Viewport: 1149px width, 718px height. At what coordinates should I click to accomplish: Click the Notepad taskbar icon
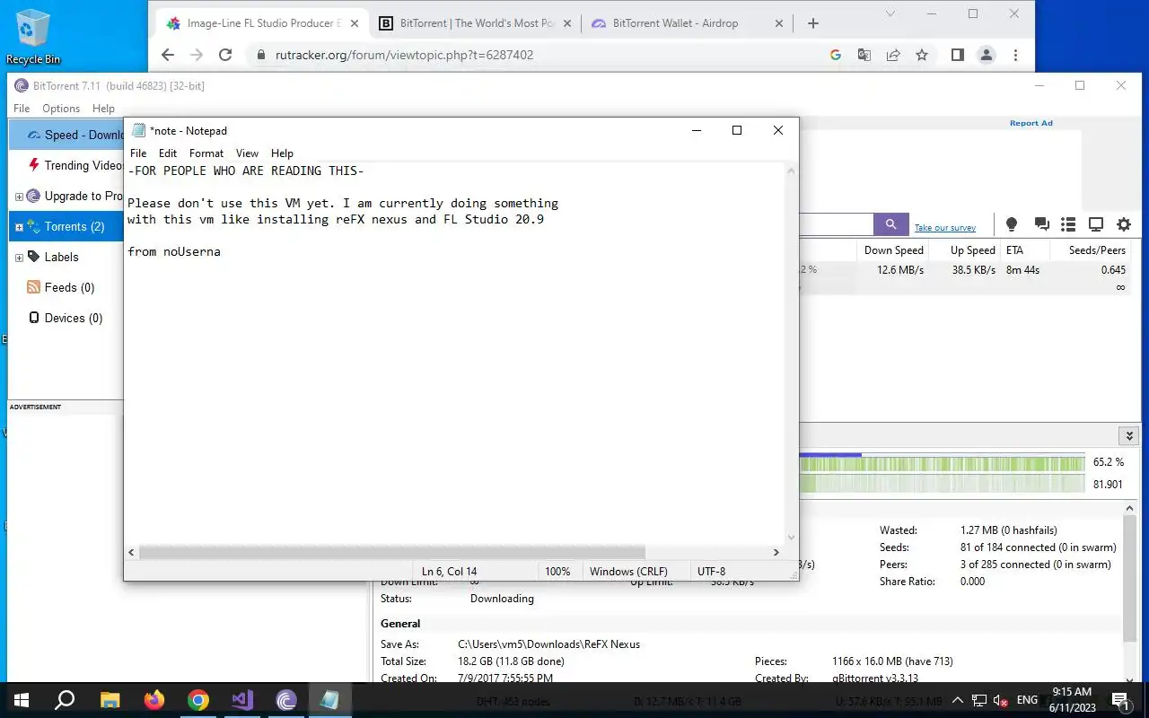pyautogui.click(x=329, y=700)
